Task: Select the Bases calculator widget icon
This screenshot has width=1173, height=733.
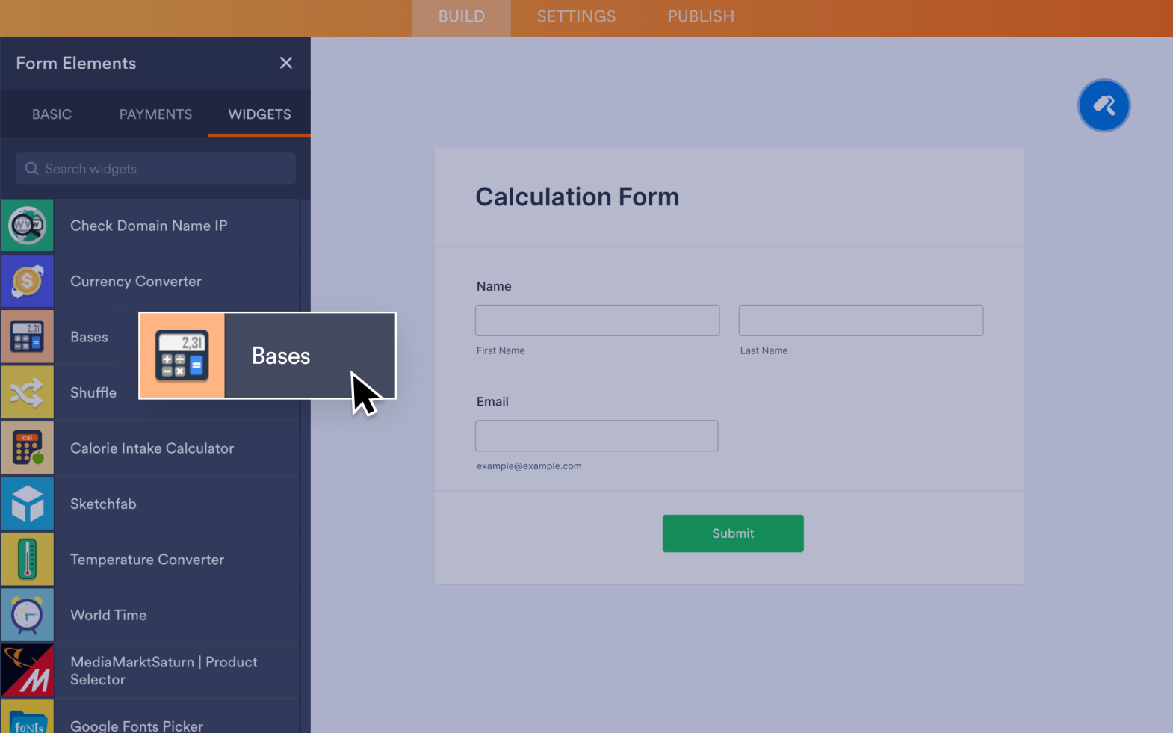Action: coord(27,336)
